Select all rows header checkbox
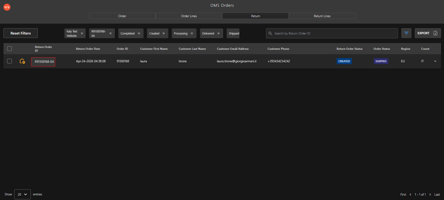 click(10, 49)
